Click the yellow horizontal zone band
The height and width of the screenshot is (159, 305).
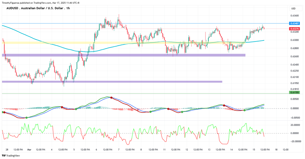point(58,42)
